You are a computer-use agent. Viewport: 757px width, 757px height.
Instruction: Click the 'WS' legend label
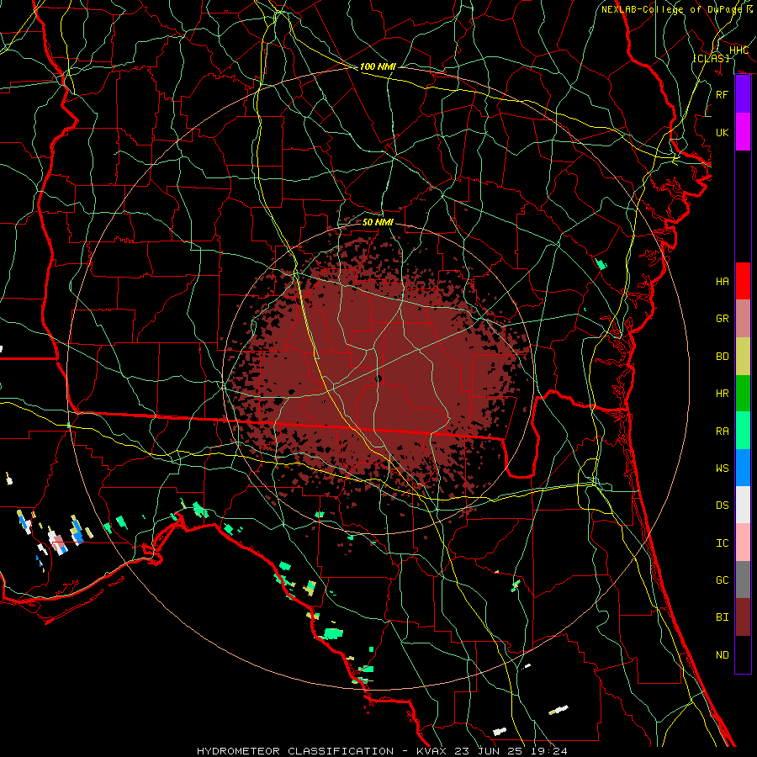722,468
